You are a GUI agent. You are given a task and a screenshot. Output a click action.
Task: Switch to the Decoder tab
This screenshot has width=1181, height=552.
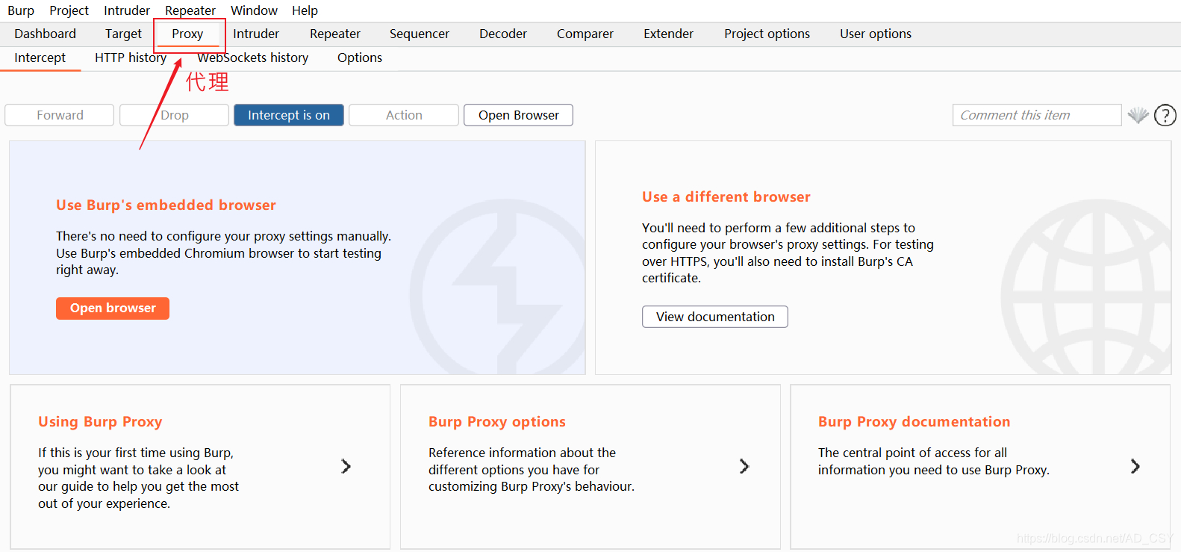coord(503,34)
